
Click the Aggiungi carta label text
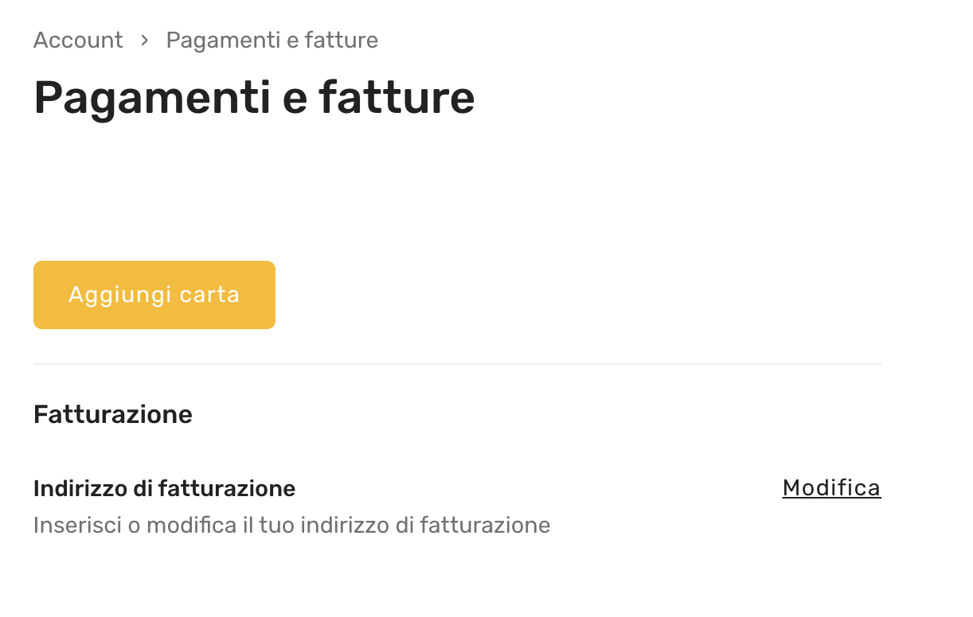click(x=154, y=295)
